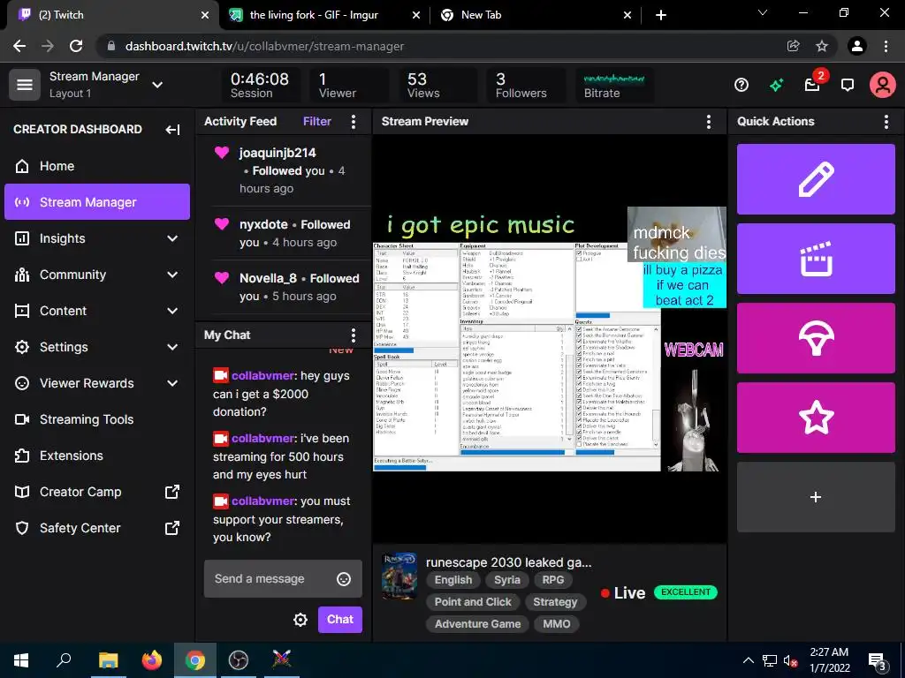Select Stream Manager in the sidebar
This screenshot has width=905, height=678.
click(x=97, y=202)
